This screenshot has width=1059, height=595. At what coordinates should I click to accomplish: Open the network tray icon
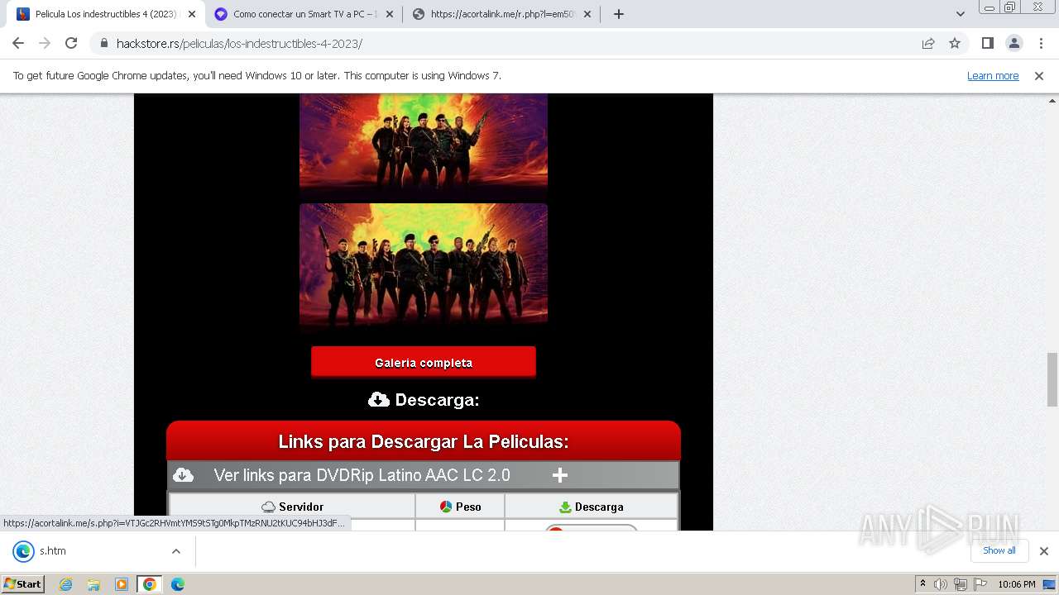tap(961, 584)
